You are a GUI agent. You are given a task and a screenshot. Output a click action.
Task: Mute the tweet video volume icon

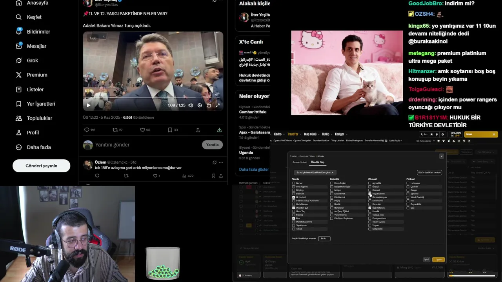(191, 105)
